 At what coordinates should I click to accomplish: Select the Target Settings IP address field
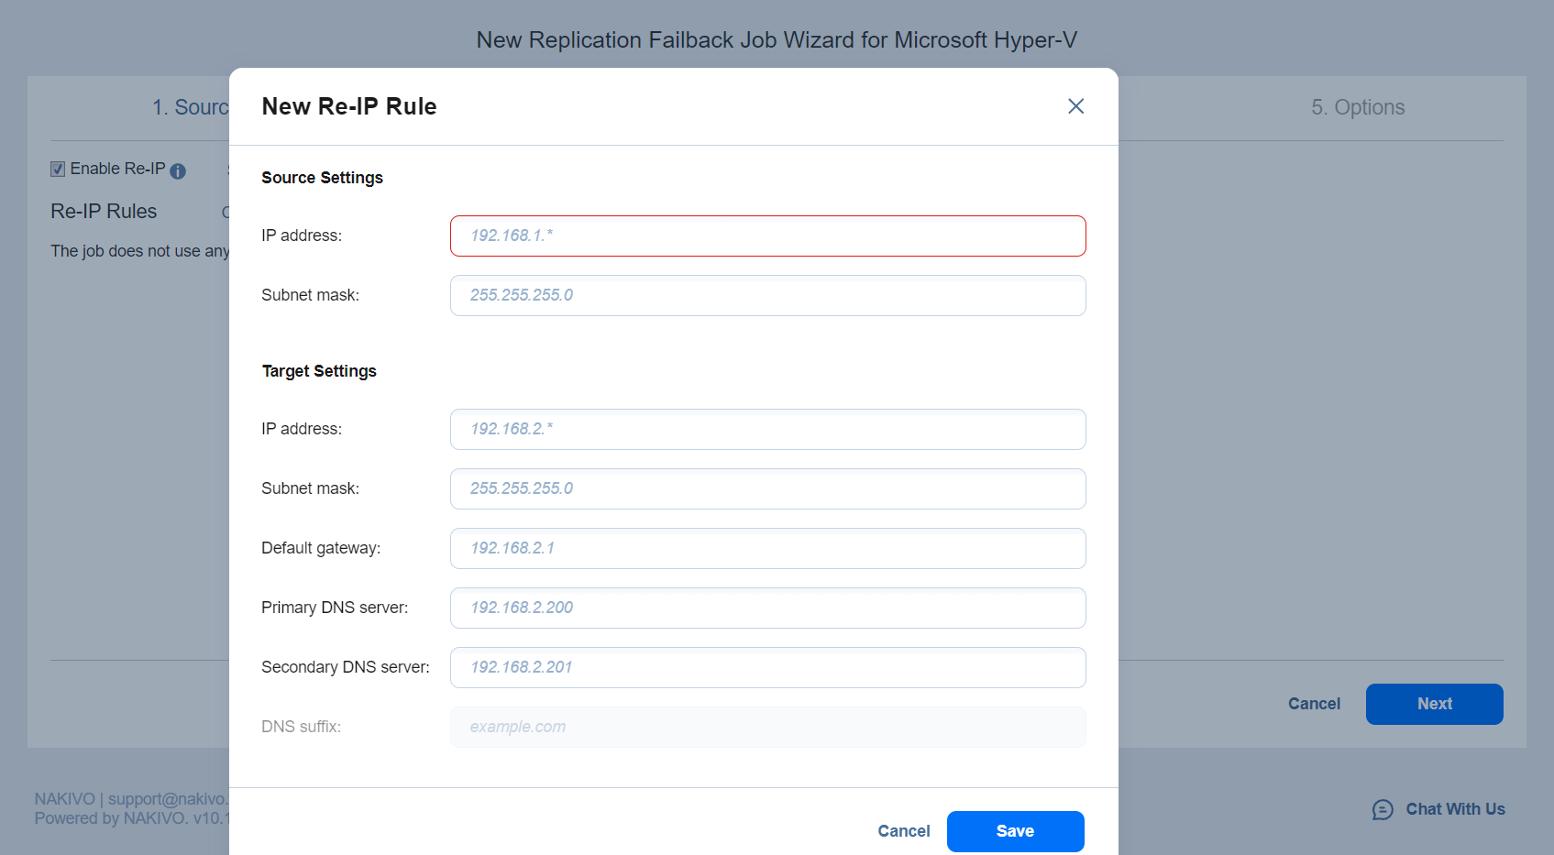point(767,430)
